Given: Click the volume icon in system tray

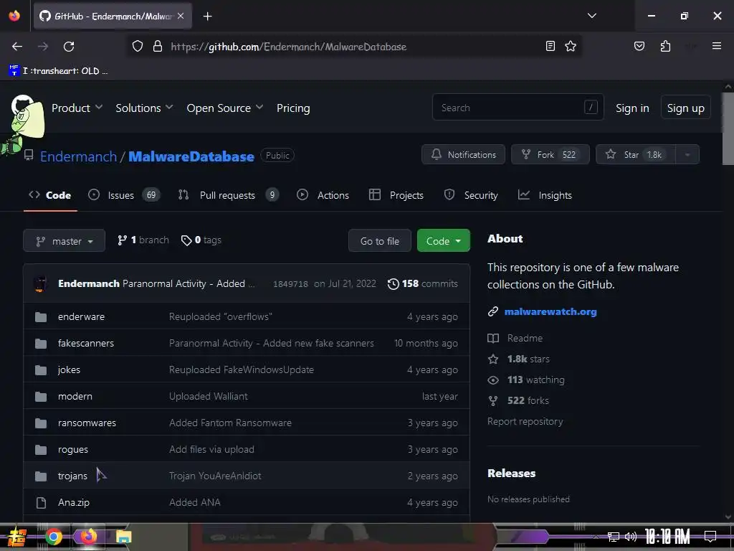Looking at the screenshot, I should click(x=630, y=537).
